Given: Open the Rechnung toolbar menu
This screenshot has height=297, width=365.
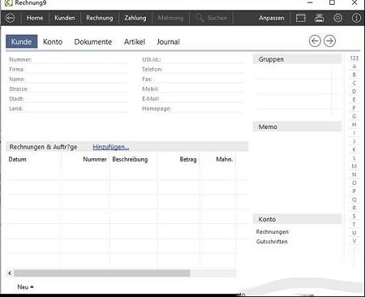Looking at the screenshot, I should tap(100, 18).
